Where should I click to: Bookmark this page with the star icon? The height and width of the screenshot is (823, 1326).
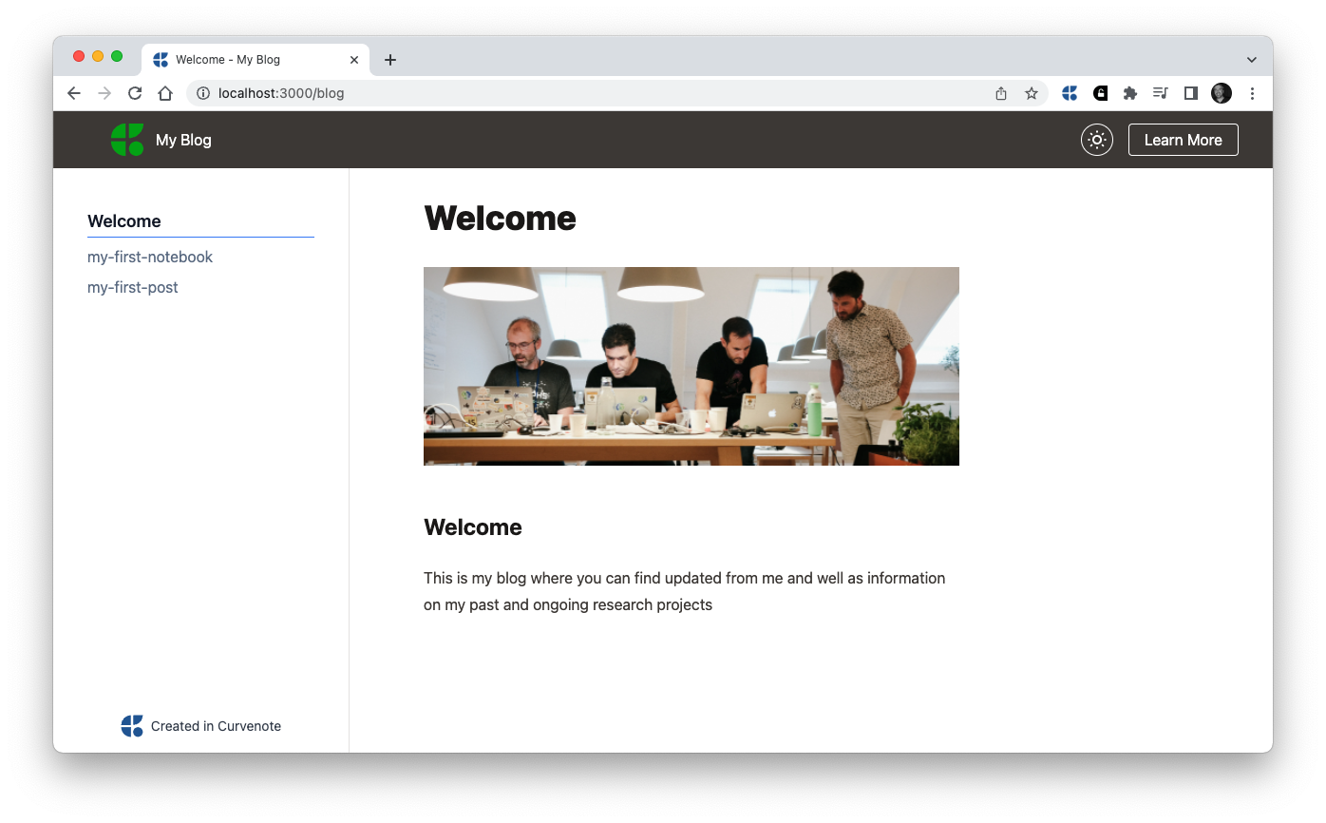pyautogui.click(x=1031, y=93)
